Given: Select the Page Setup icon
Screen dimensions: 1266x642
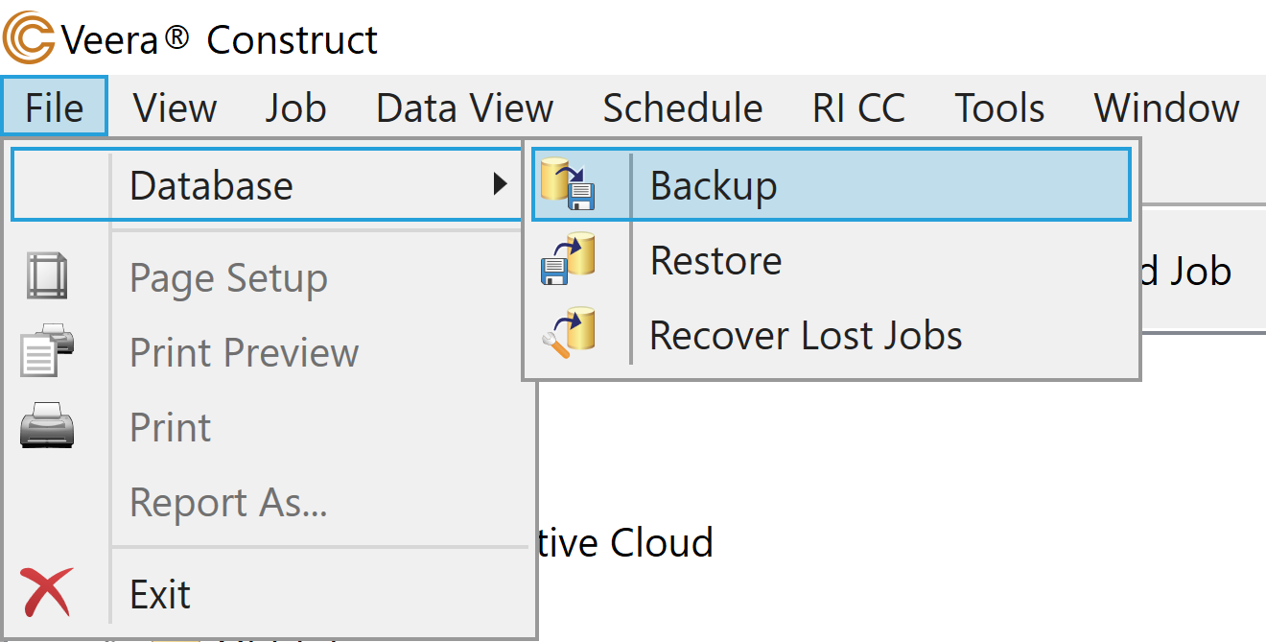Looking at the screenshot, I should [x=46, y=277].
